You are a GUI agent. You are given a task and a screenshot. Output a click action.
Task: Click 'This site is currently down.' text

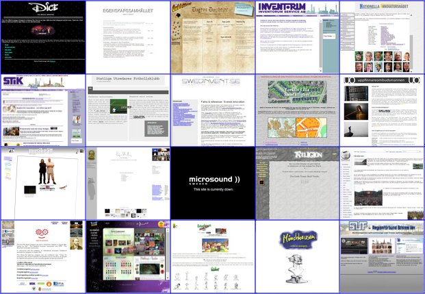pos(214,189)
